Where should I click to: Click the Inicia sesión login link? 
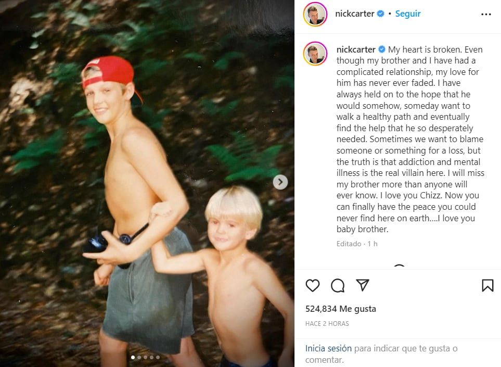328,348
